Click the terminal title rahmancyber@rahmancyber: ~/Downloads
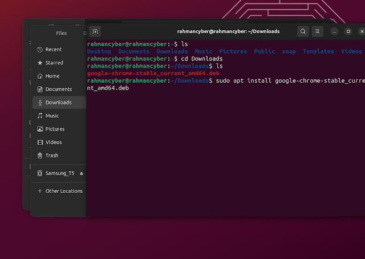365x259 pixels. (228, 31)
